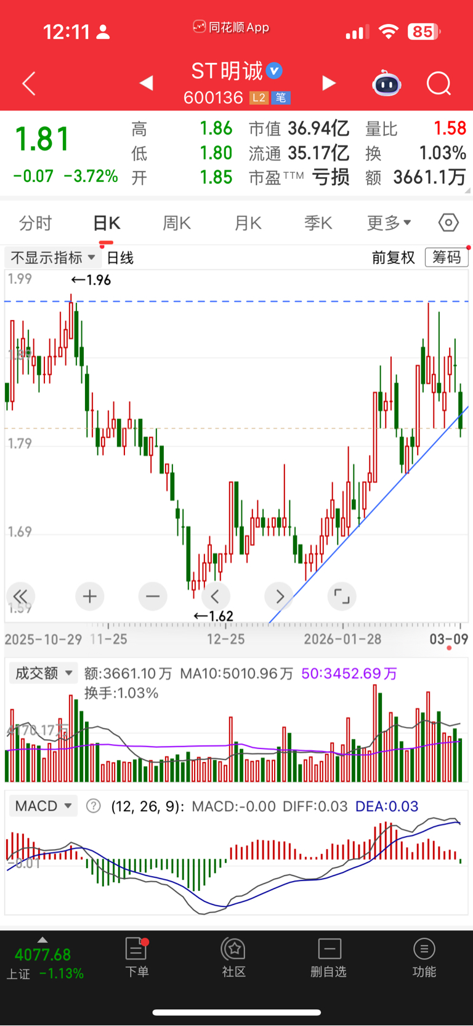The width and height of the screenshot is (473, 1026).
Task: Enter fullscreen landscape chart mode
Action: point(342,596)
